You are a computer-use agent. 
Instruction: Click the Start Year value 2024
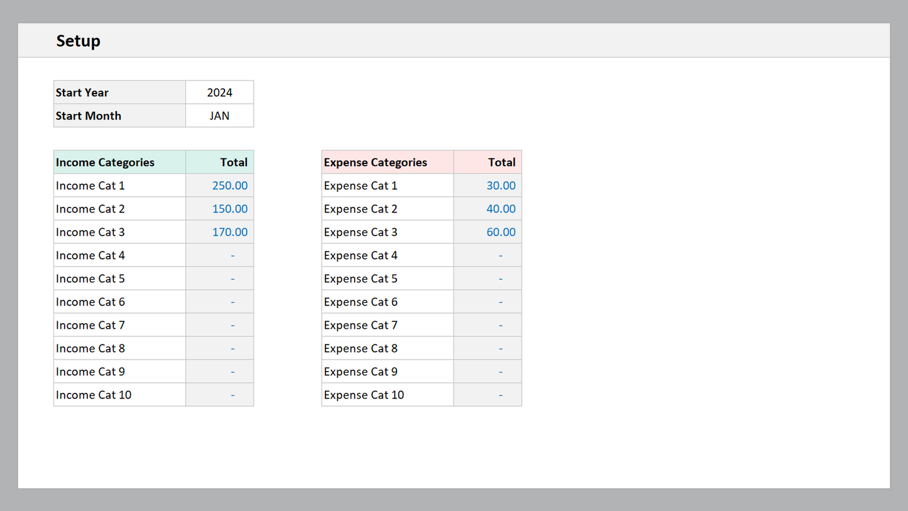click(219, 92)
